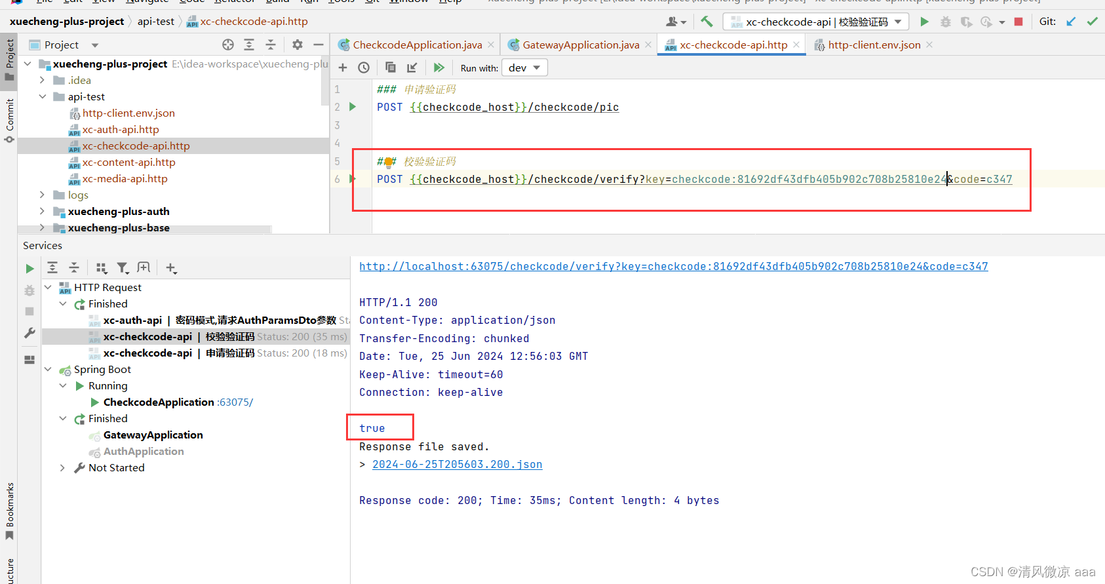Open the Bookmarks tool window side tab
1105x584 pixels.
pyautogui.click(x=9, y=511)
